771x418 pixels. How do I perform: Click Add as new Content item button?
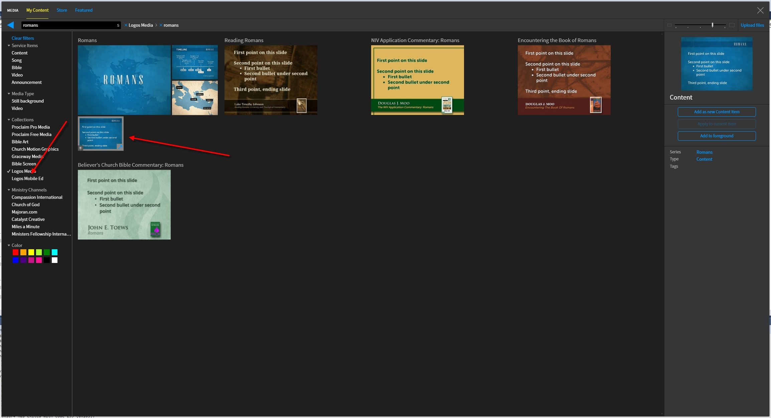(x=717, y=112)
